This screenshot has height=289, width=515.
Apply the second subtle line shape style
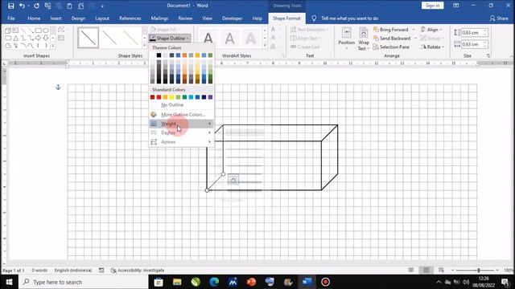click(x=109, y=38)
